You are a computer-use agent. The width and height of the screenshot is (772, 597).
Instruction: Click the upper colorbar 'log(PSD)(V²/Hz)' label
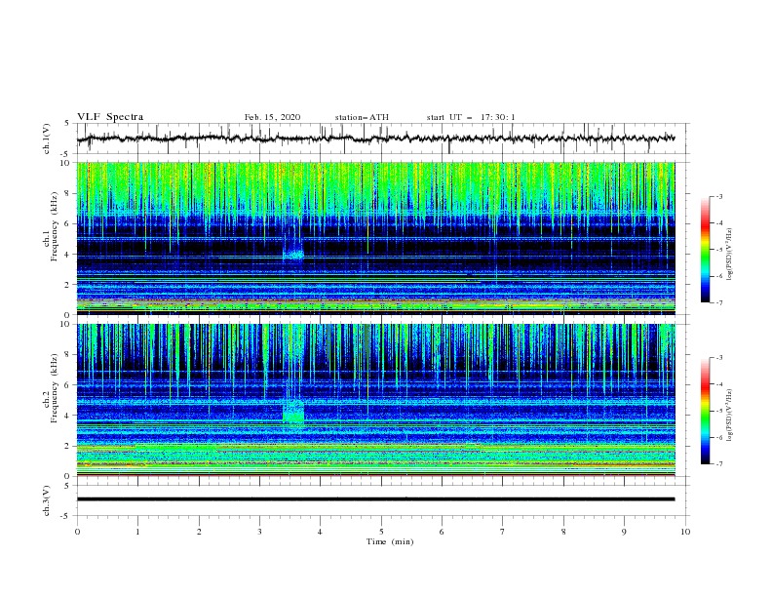[x=730, y=255]
